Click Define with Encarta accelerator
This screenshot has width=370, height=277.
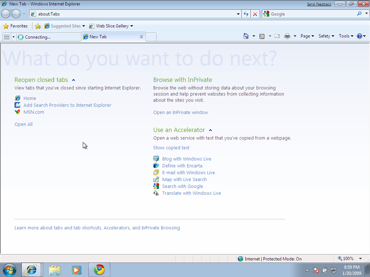pyautogui.click(x=182, y=166)
